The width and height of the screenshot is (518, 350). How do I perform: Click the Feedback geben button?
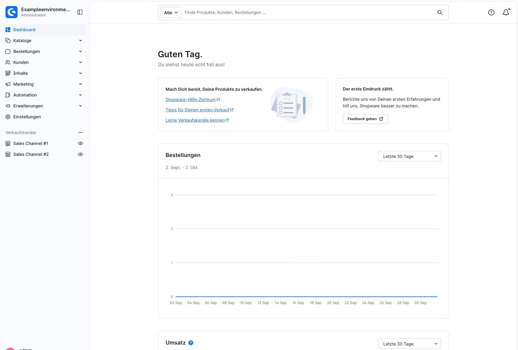(365, 119)
